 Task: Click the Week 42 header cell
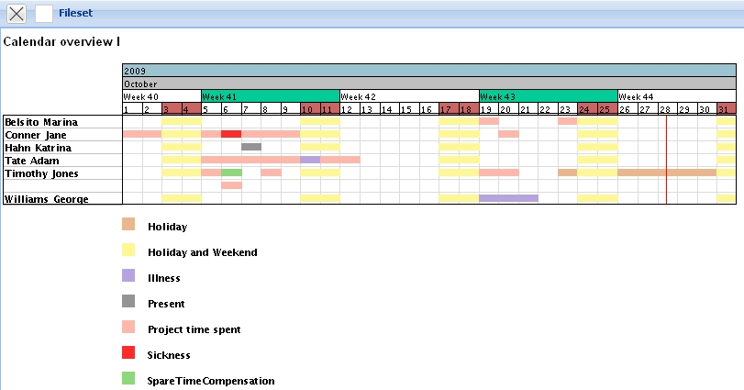tap(409, 96)
